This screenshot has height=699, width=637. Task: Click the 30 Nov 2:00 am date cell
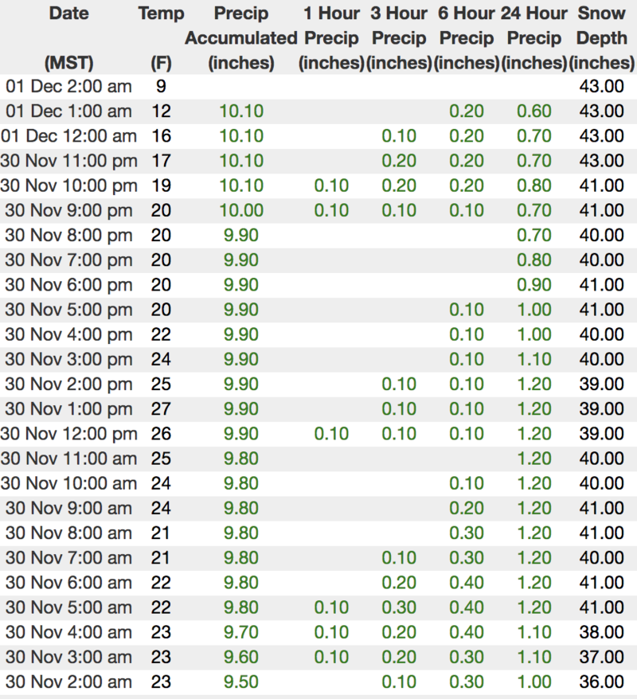tap(68, 682)
